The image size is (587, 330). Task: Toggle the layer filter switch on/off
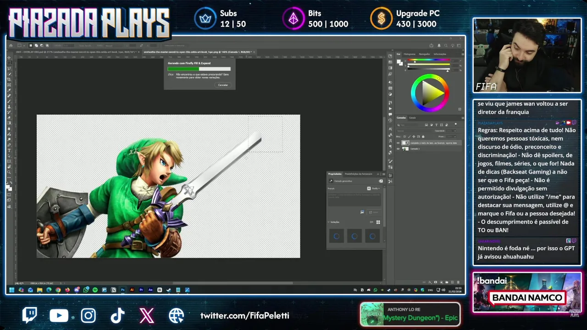coord(456,125)
